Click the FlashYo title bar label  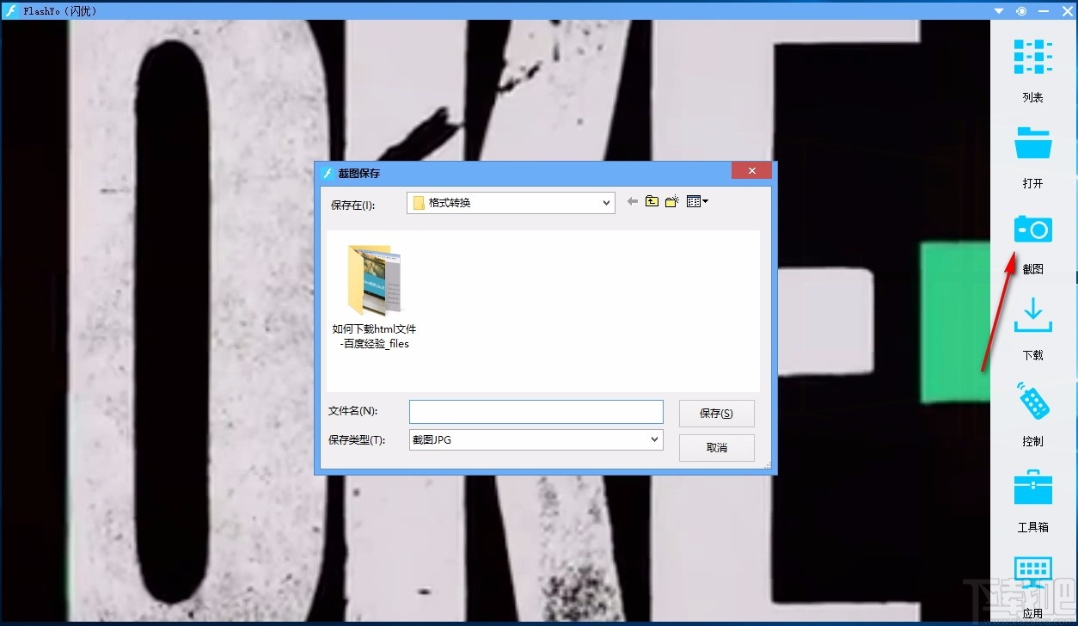pos(58,10)
